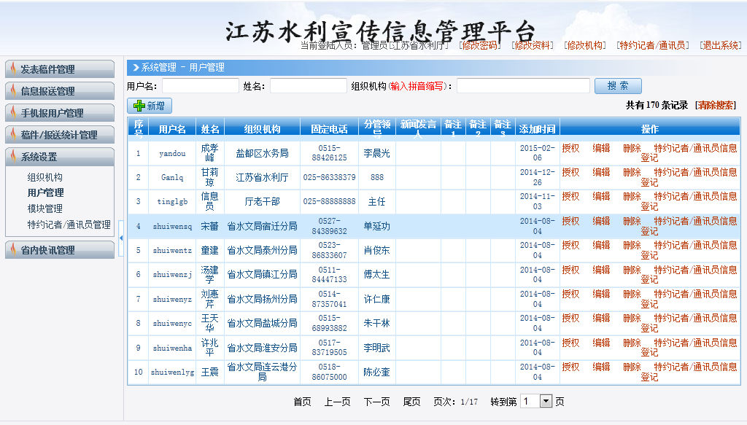
Task: Click 清除搜索 link
Action: tap(716, 105)
